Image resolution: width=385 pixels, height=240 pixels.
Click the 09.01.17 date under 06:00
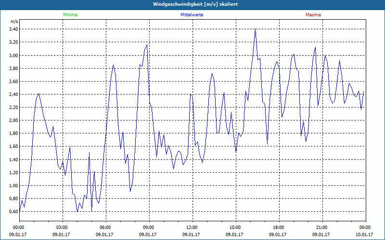pos(104,235)
